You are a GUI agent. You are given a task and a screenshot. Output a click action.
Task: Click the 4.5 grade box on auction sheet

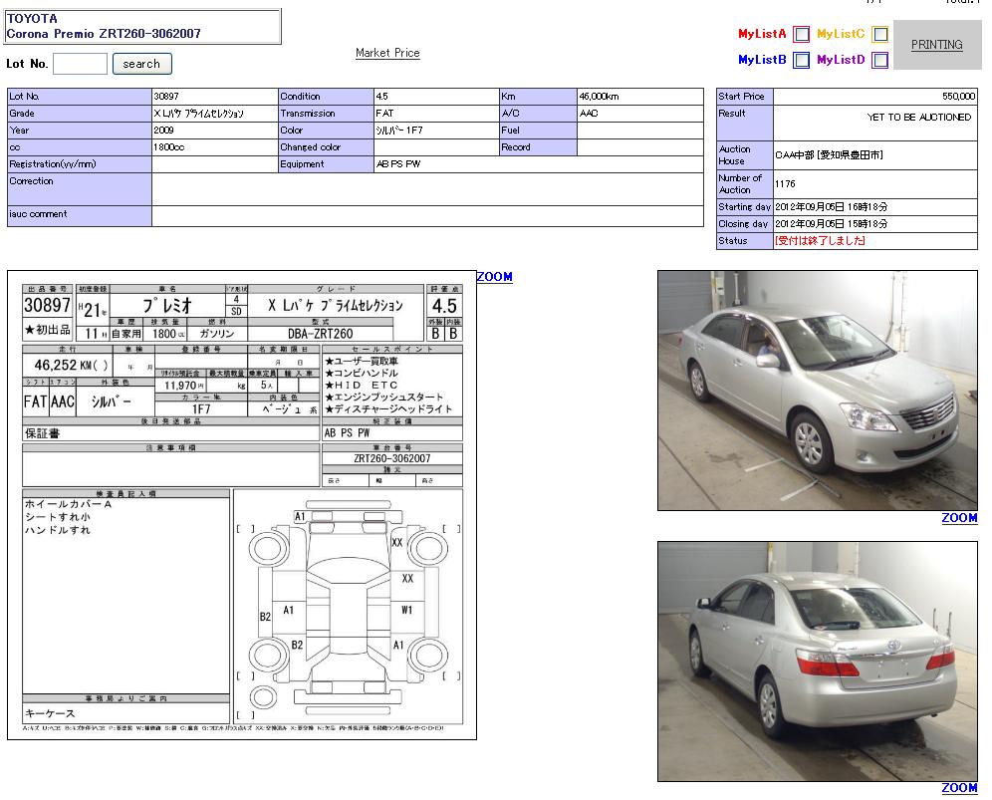pos(444,306)
